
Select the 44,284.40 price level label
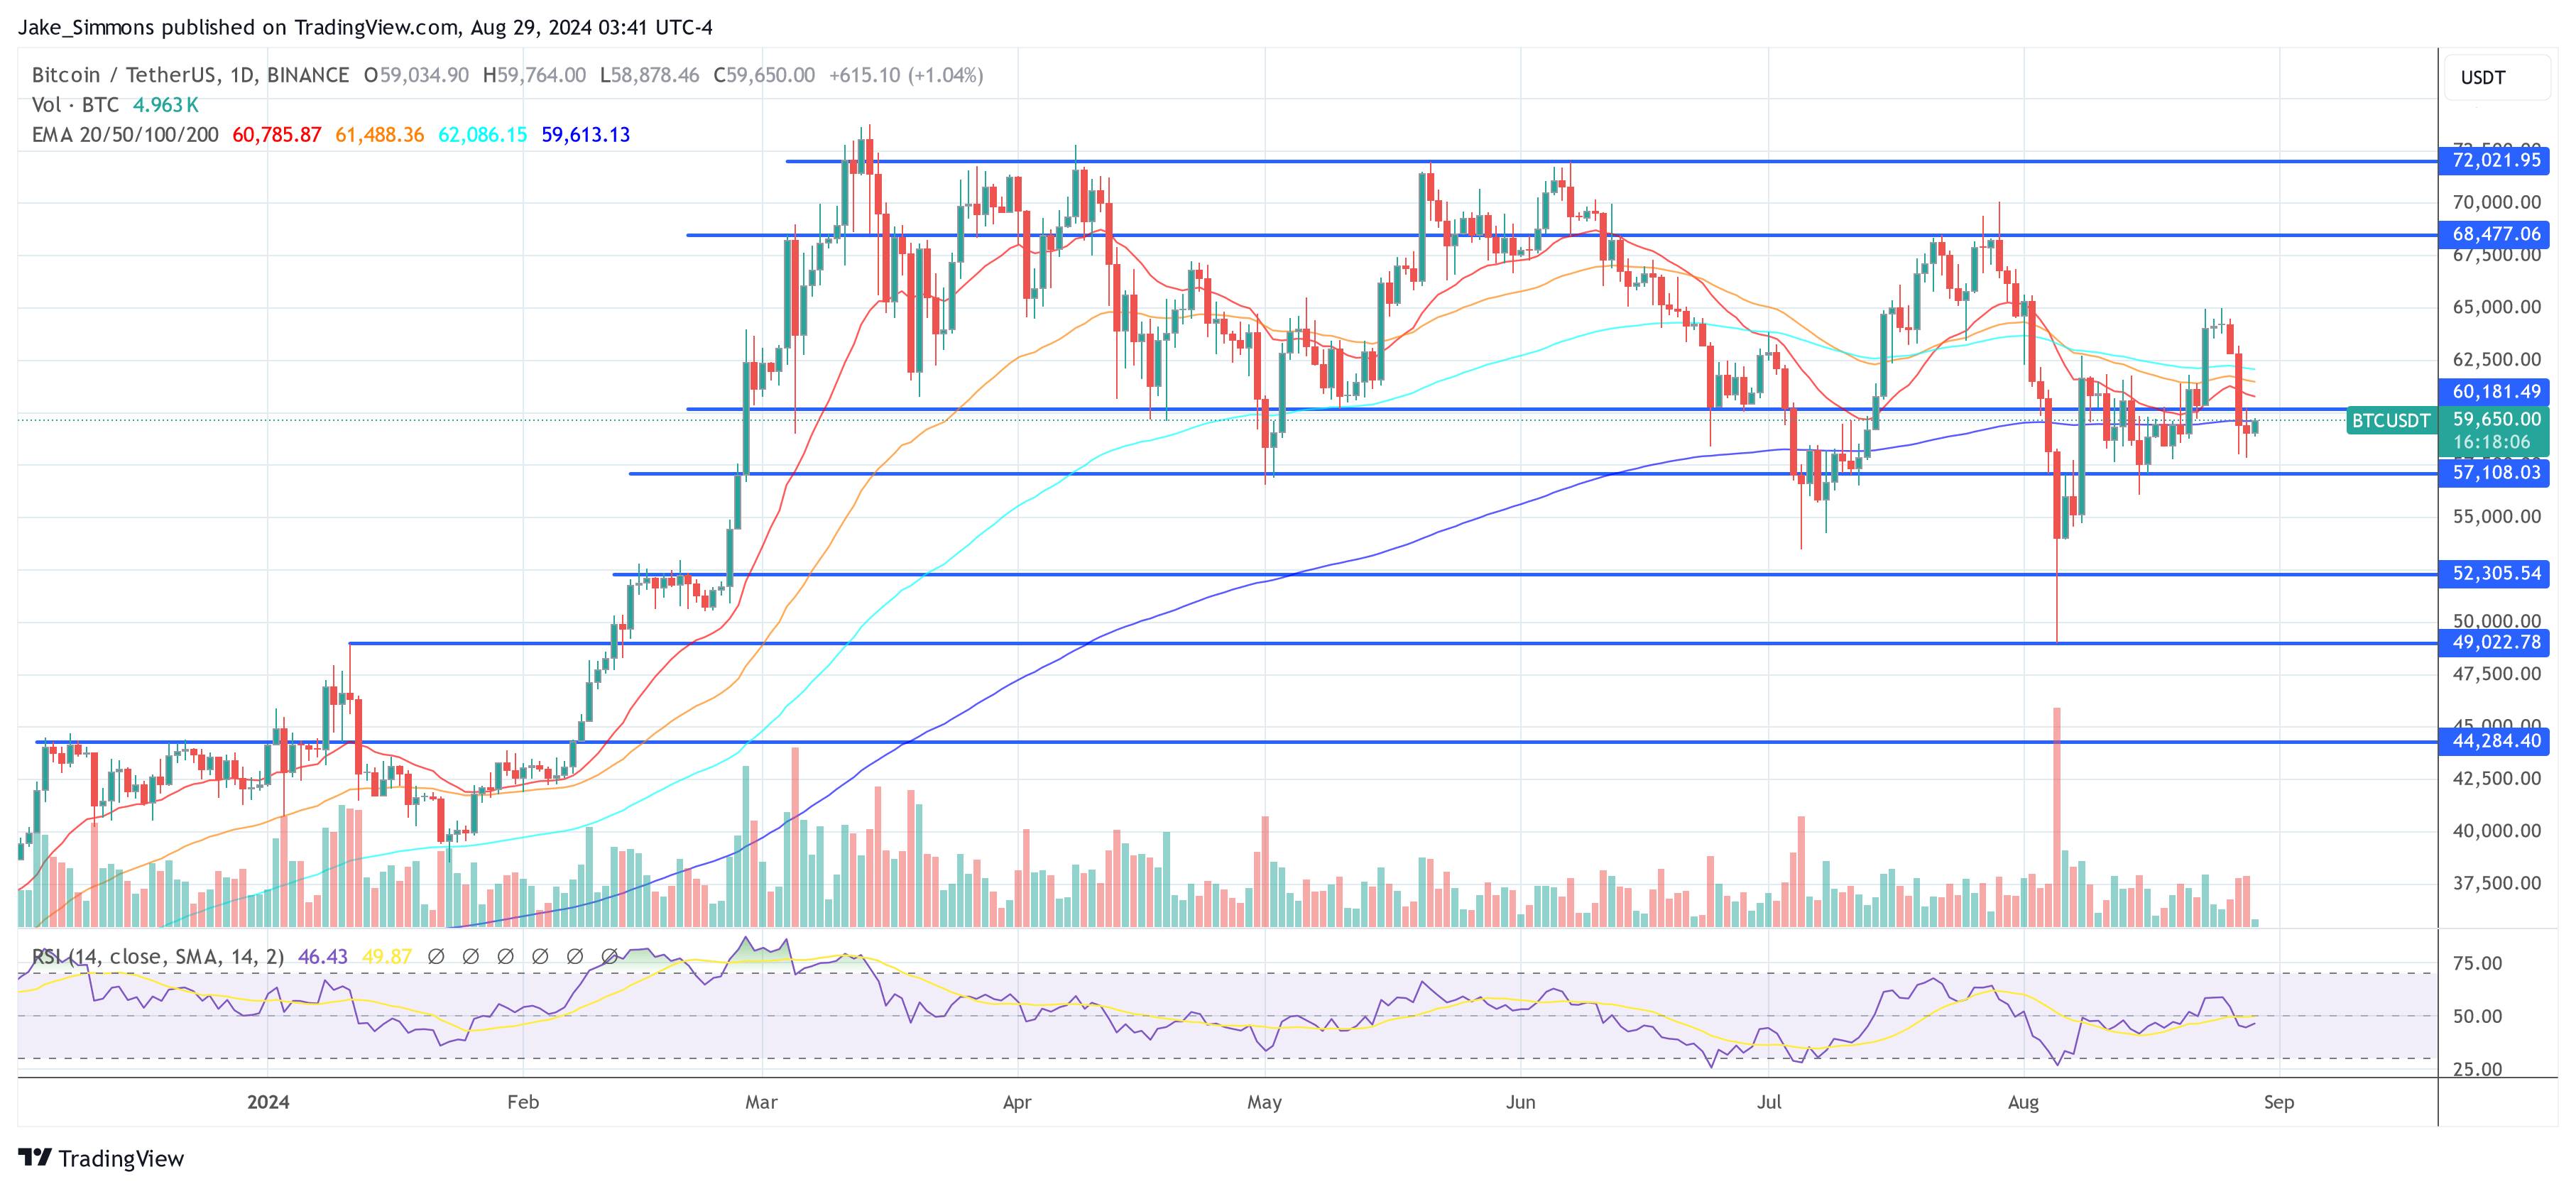[2495, 741]
